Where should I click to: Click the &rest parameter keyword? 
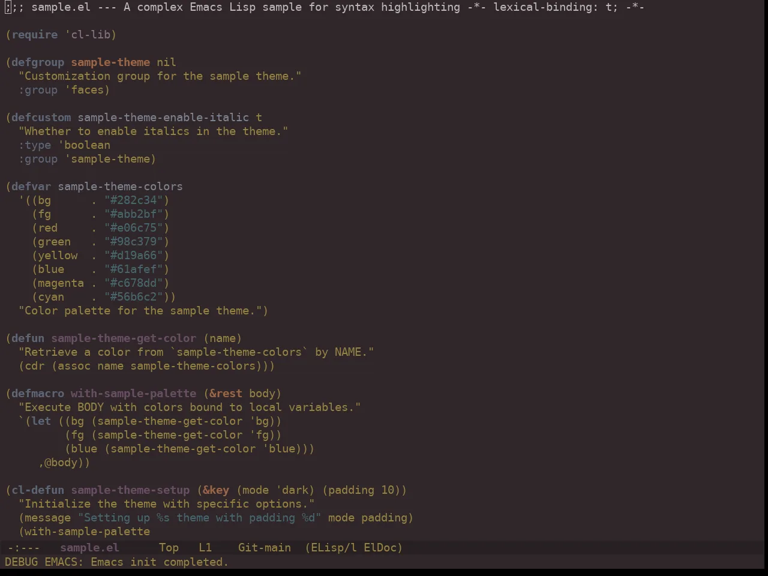pos(226,394)
